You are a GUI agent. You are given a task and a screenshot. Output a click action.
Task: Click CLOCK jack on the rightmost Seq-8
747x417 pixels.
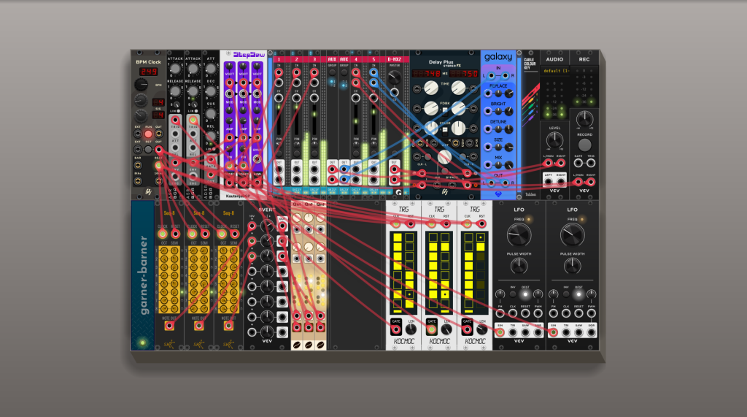pos(222,234)
